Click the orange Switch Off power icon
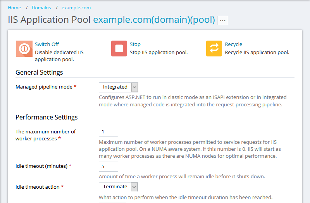Viewport: 310px width, 203px height. [24, 49]
